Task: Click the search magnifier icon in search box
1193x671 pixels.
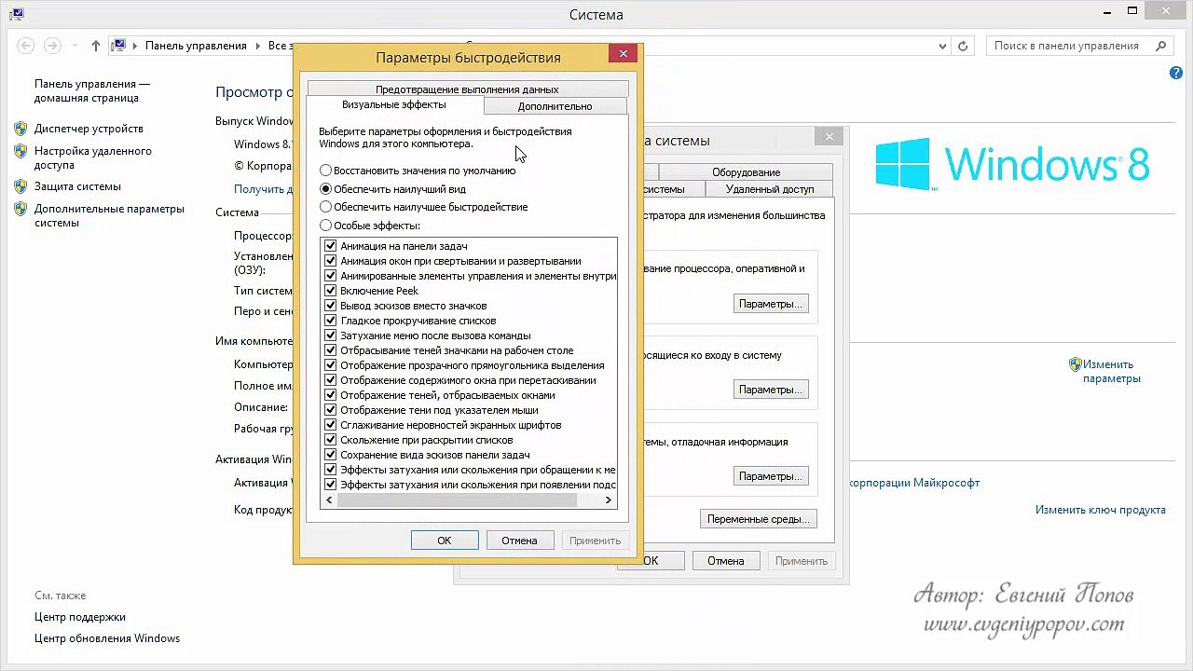Action: (1161, 46)
